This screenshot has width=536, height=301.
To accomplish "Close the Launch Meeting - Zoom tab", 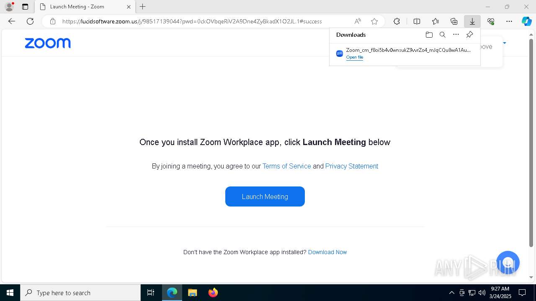I will [129, 7].
